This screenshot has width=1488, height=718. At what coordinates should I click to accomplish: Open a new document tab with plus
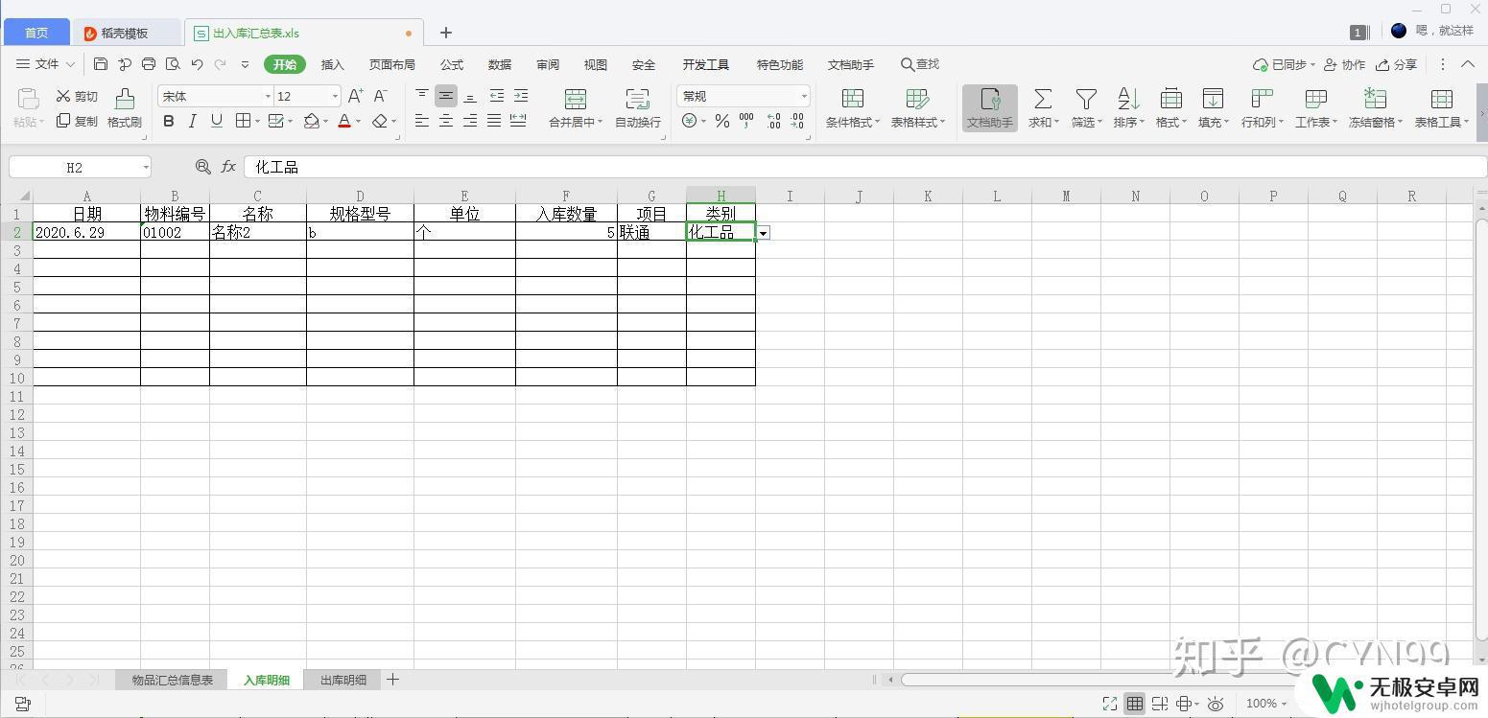[446, 33]
